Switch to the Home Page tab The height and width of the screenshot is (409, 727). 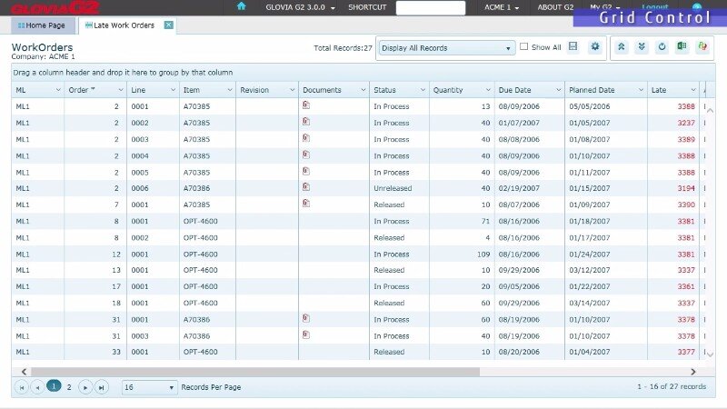click(x=43, y=25)
